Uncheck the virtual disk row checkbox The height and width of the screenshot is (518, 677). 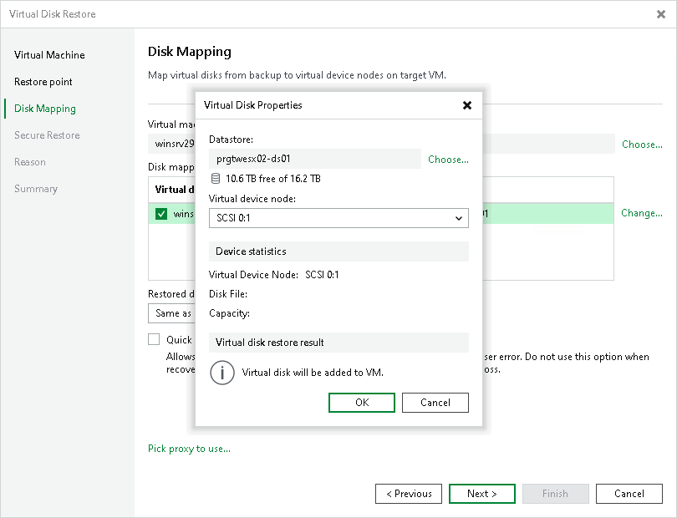pos(161,214)
